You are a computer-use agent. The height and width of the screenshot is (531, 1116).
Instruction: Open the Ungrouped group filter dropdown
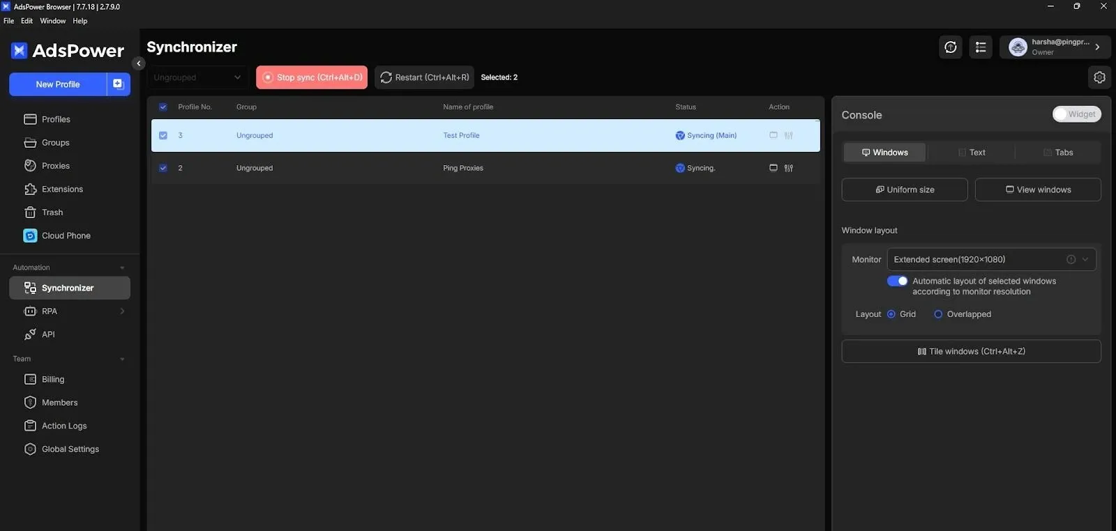(197, 77)
